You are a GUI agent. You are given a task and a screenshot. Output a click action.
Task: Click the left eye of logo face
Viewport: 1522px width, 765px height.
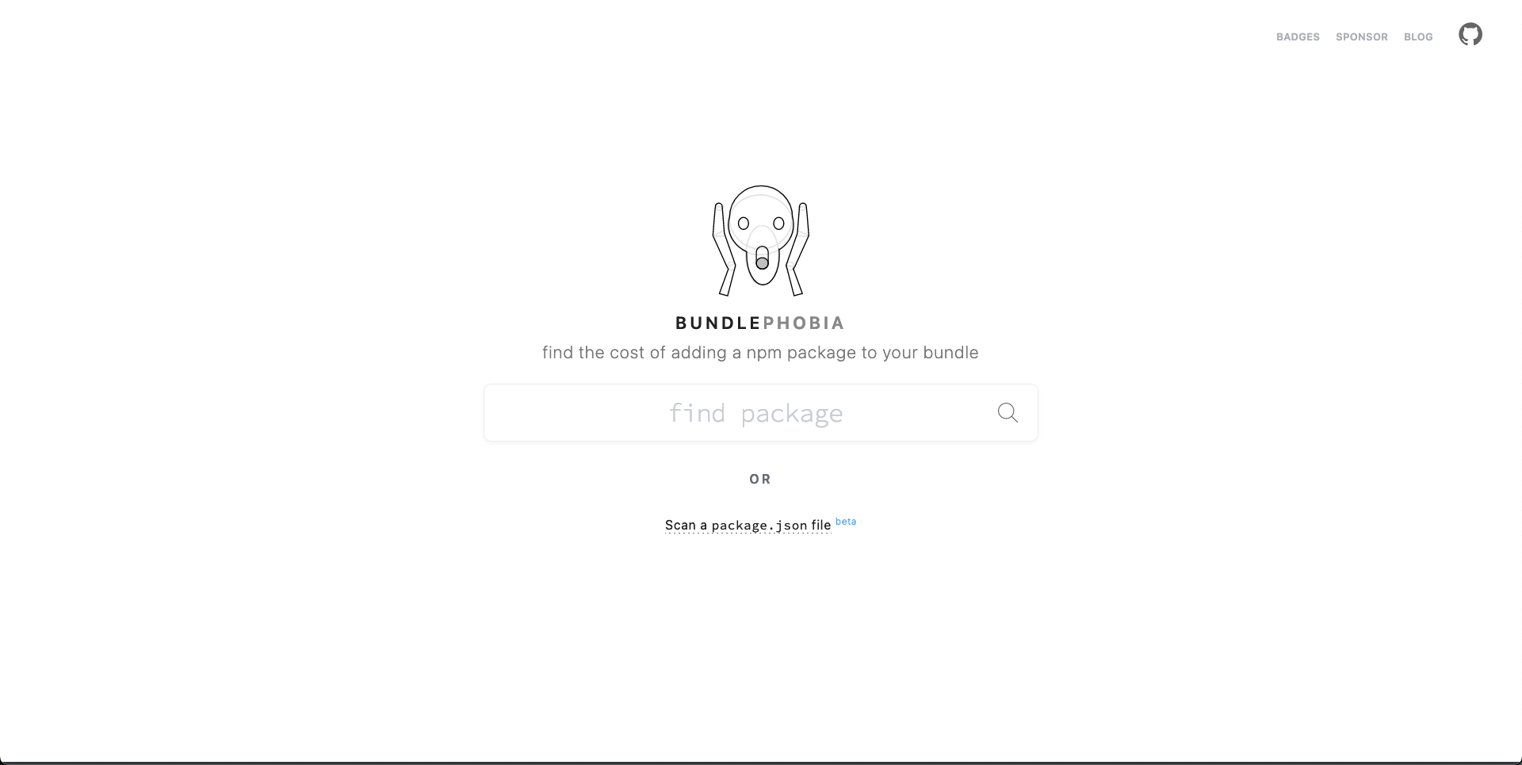pyautogui.click(x=744, y=224)
